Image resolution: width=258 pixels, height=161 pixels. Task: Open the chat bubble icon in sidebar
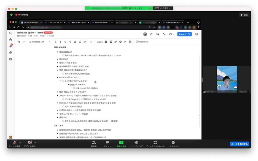pyautogui.click(x=11, y=52)
